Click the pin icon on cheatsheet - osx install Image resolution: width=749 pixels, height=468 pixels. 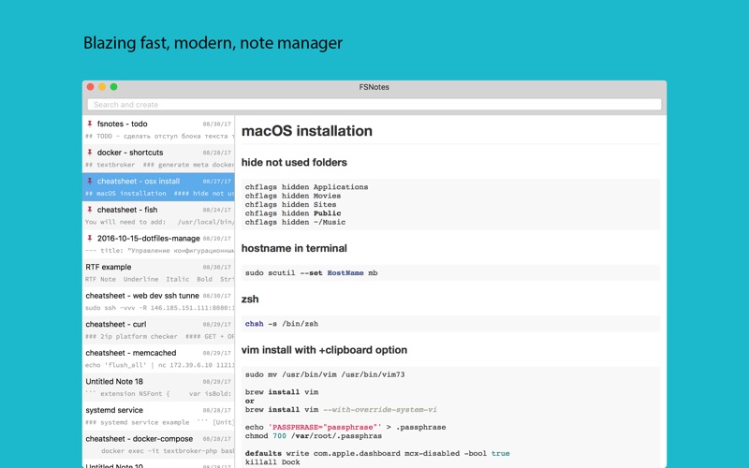89,181
